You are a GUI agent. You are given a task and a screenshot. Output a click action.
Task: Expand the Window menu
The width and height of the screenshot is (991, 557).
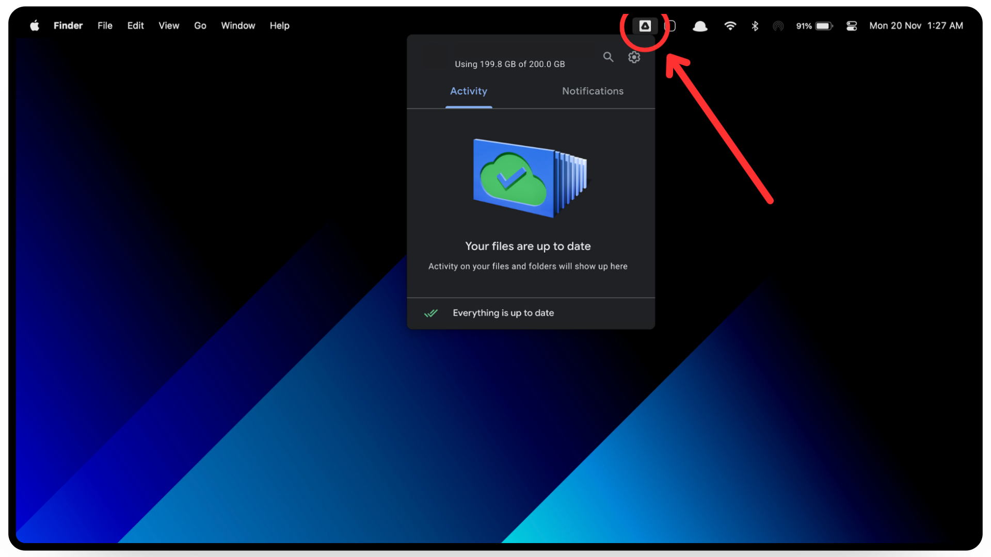pos(238,26)
